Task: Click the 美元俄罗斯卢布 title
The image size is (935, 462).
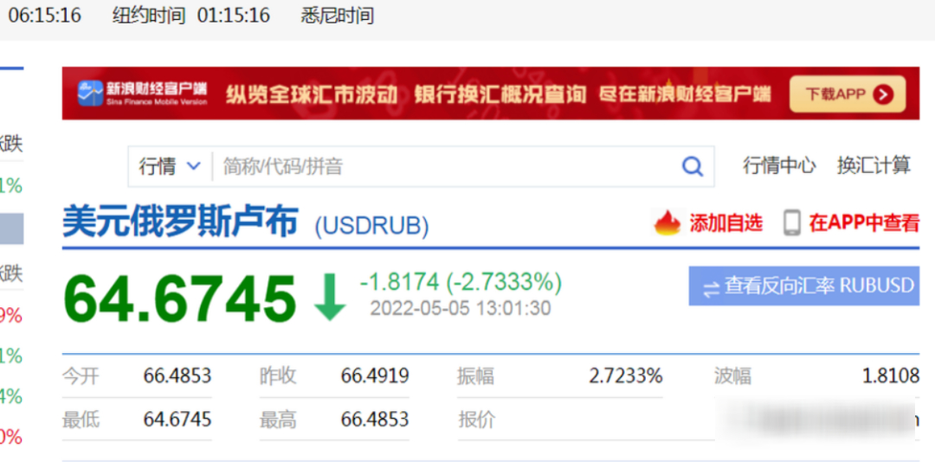Action: (180, 222)
